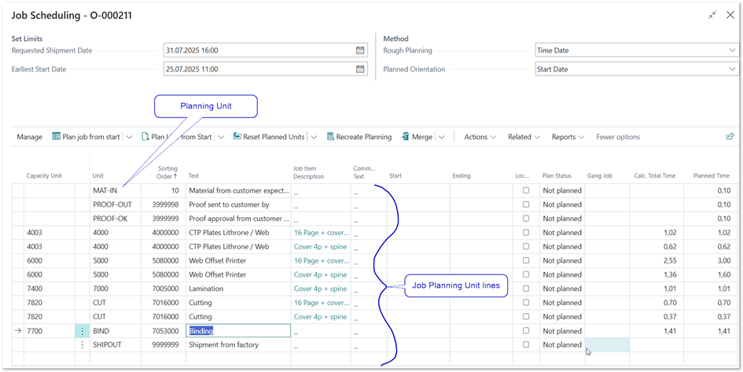Expand the Planned Orientation dropdown
Image resolution: width=743 pixels, height=372 pixels.
click(732, 69)
